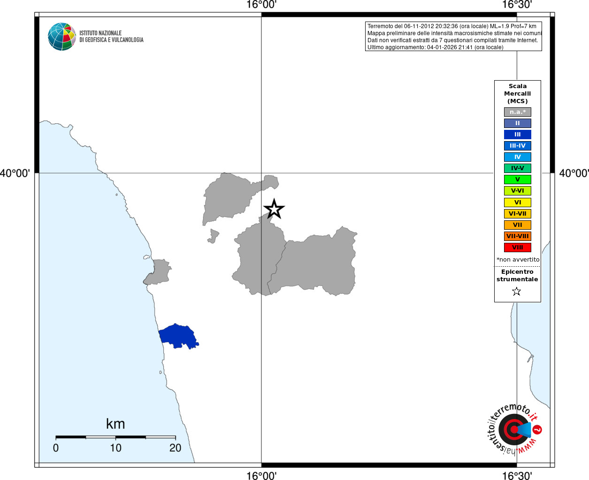Click the 'Ultimo aggiornamento: 04-01-2026' text
This screenshot has width=589, height=480.
click(436, 47)
